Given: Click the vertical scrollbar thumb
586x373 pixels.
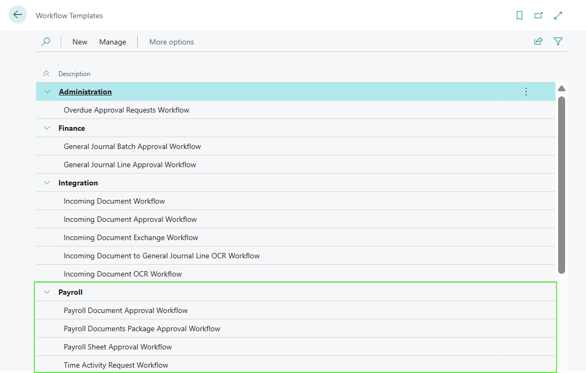Looking at the screenshot, I should (561, 185).
